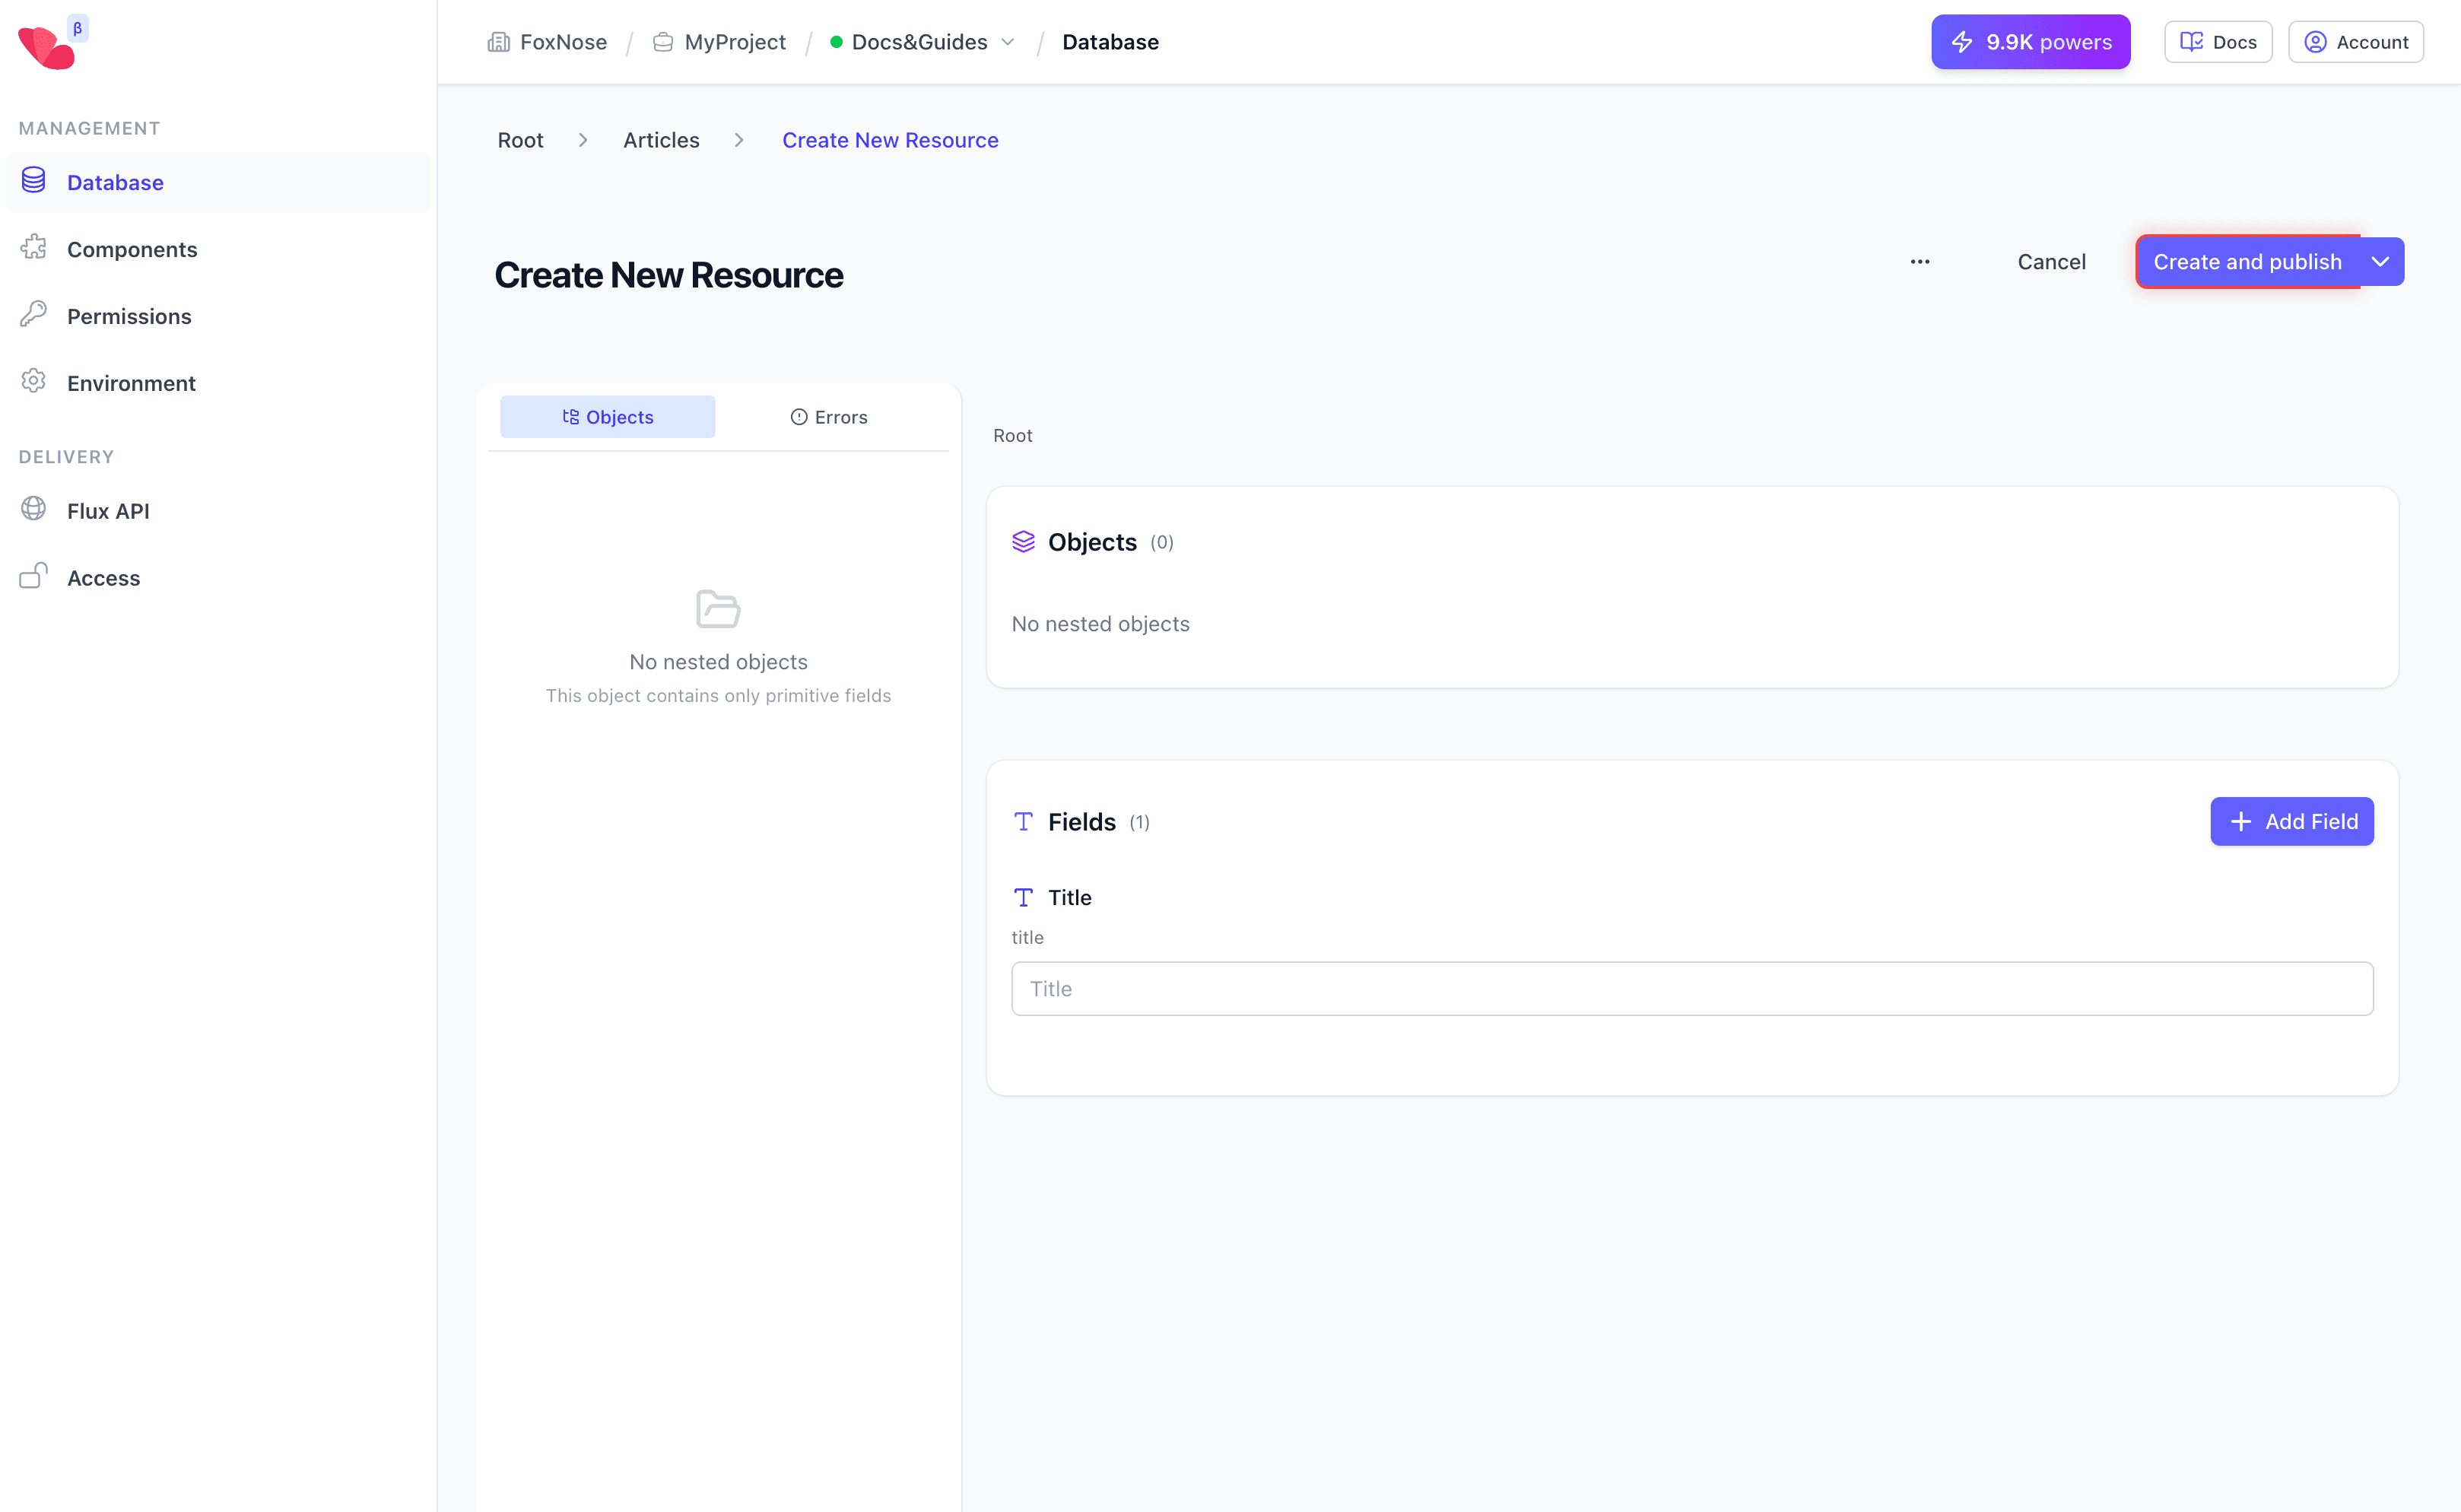
Task: Click chevron between Root and Articles
Action: (583, 140)
